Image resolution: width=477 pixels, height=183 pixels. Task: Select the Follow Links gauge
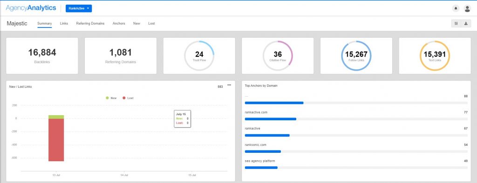(356, 56)
